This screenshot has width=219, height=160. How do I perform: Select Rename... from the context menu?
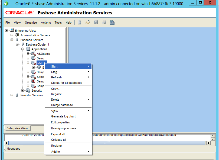click(x=68, y=94)
